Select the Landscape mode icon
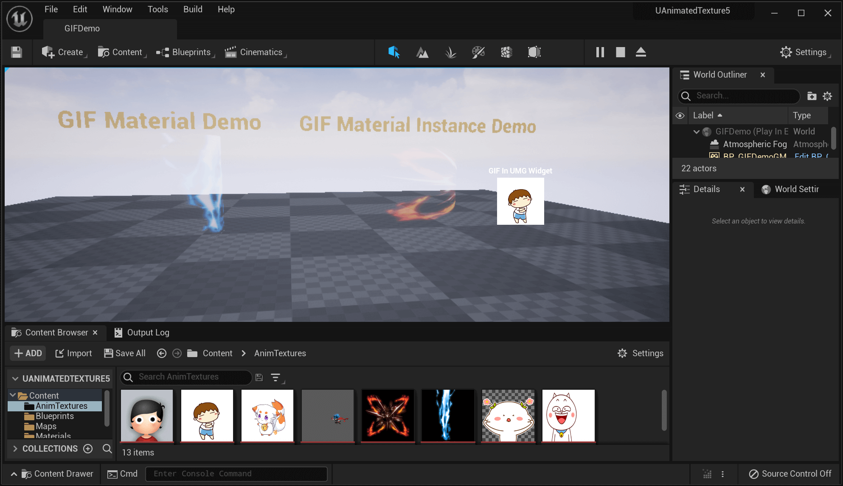843x486 pixels. tap(422, 52)
